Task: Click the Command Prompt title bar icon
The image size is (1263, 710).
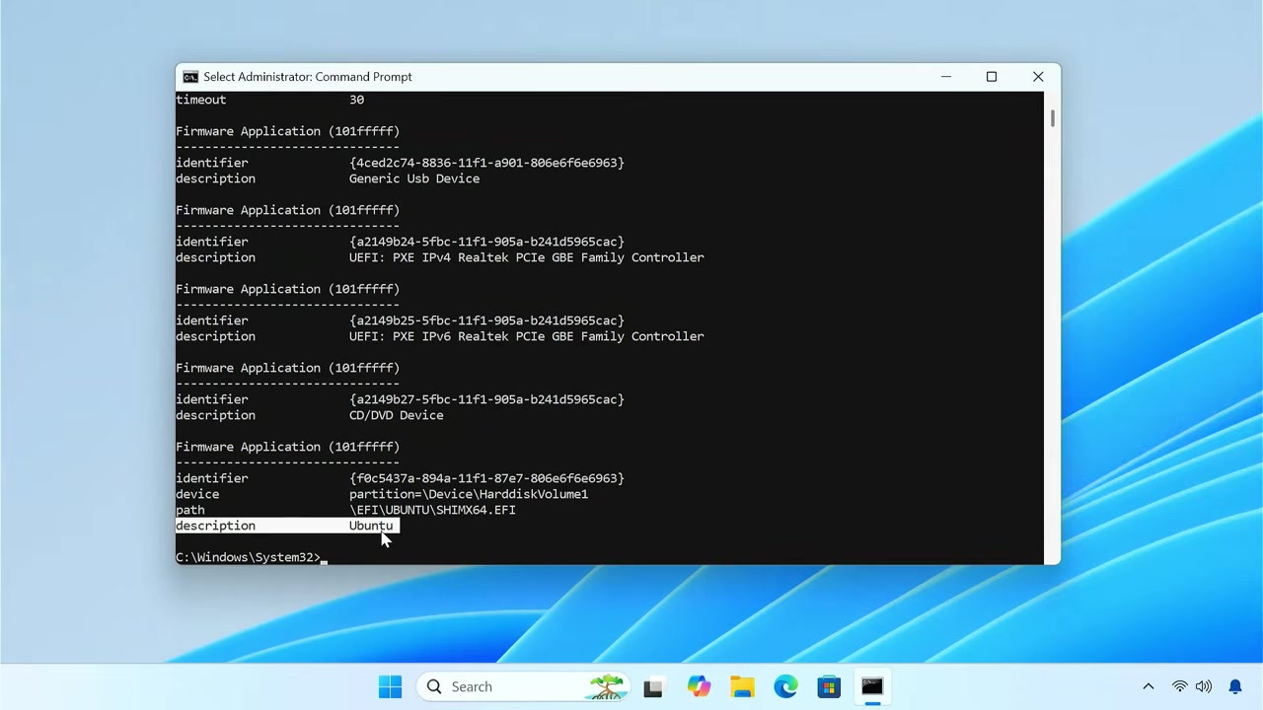Action: (190, 77)
